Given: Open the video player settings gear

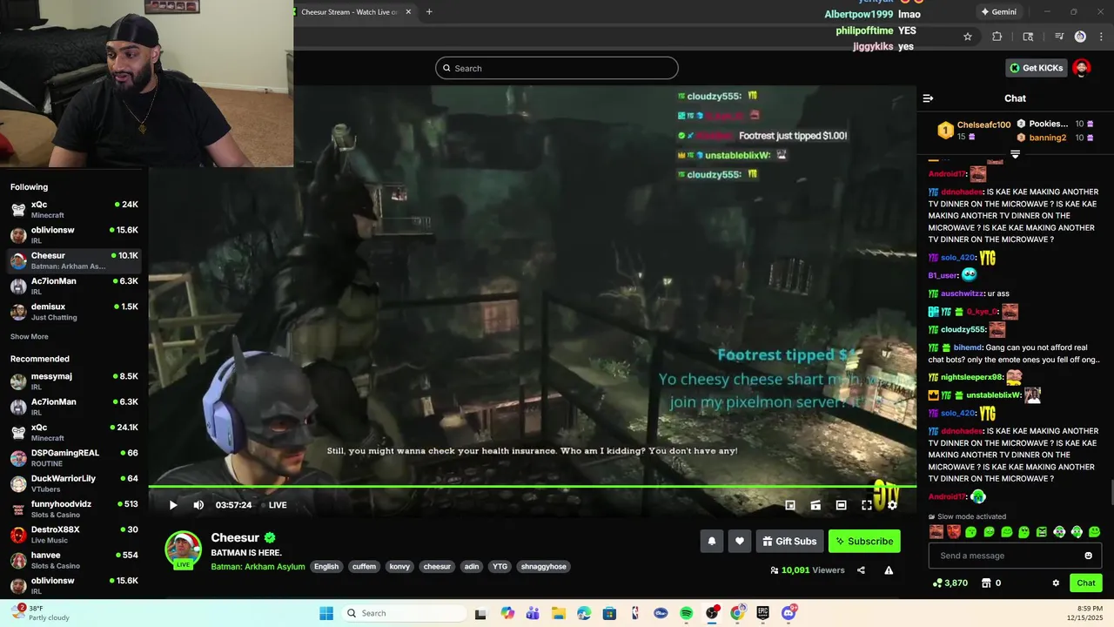Looking at the screenshot, I should click(892, 505).
